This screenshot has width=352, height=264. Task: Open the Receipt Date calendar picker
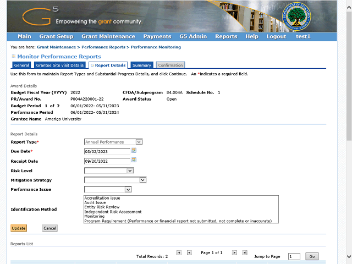pos(134,160)
